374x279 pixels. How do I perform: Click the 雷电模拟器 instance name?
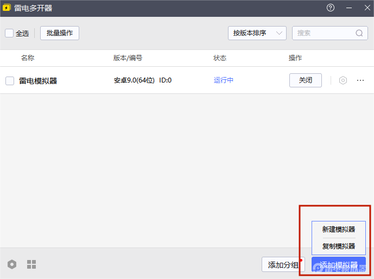(38, 81)
